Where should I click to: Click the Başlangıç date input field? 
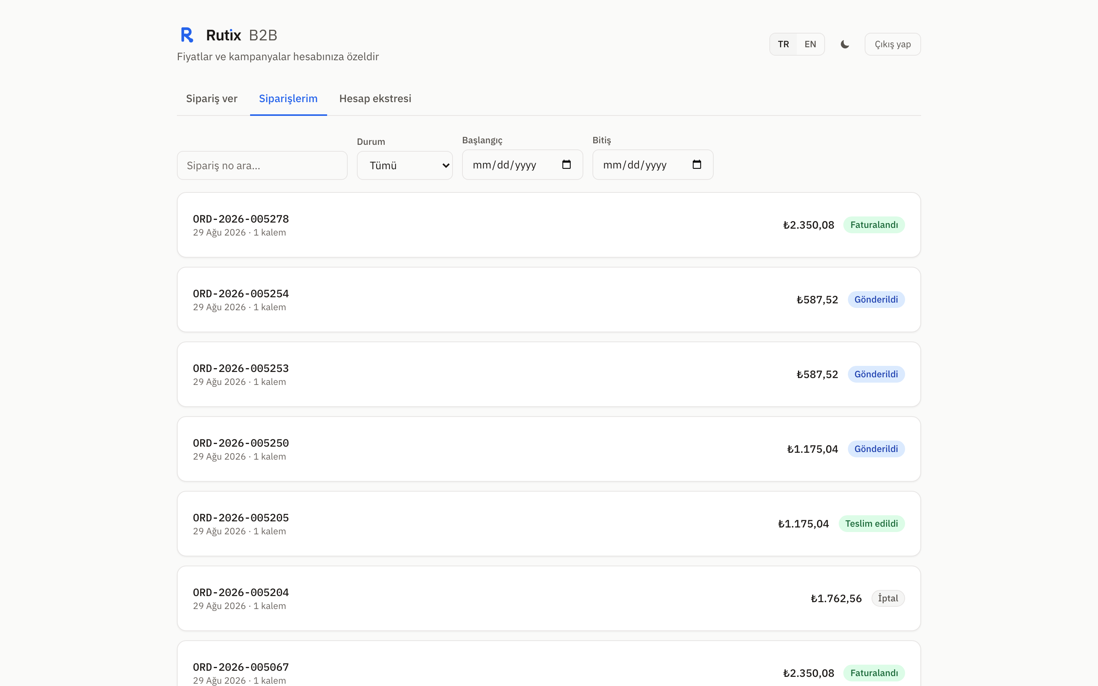tap(522, 164)
